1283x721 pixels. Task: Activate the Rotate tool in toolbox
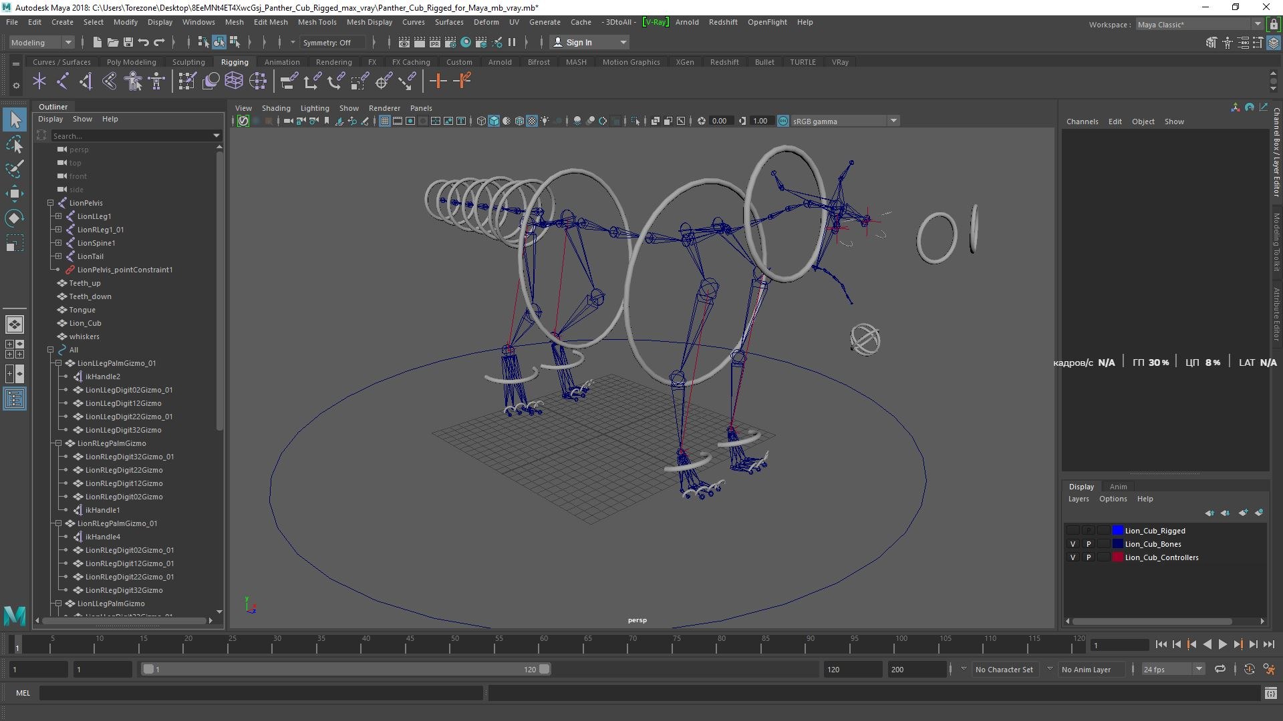click(15, 218)
